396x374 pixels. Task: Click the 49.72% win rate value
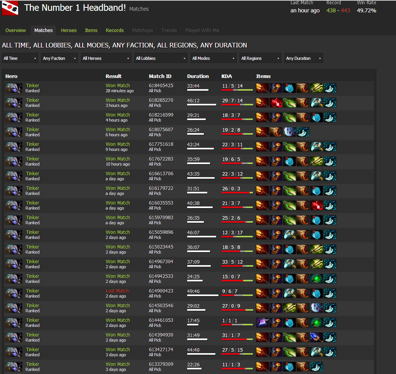click(366, 10)
